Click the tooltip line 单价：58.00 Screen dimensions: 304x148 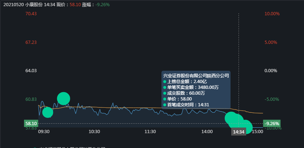pyautogui.click(x=177, y=99)
